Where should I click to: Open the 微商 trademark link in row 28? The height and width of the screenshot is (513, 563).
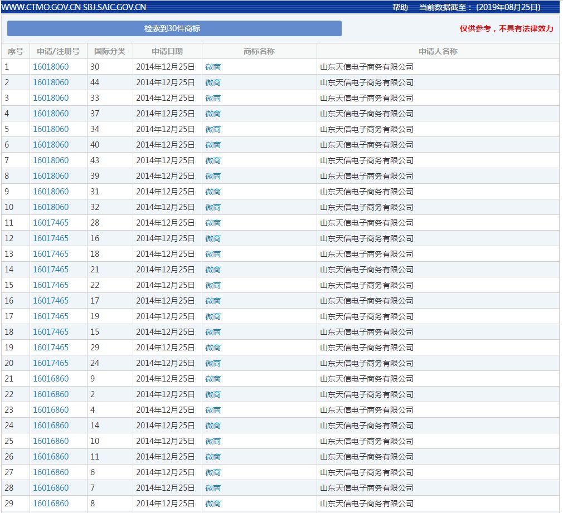[x=213, y=488]
